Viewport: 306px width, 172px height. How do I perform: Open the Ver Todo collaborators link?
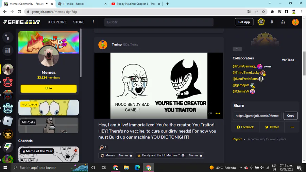(x=288, y=60)
